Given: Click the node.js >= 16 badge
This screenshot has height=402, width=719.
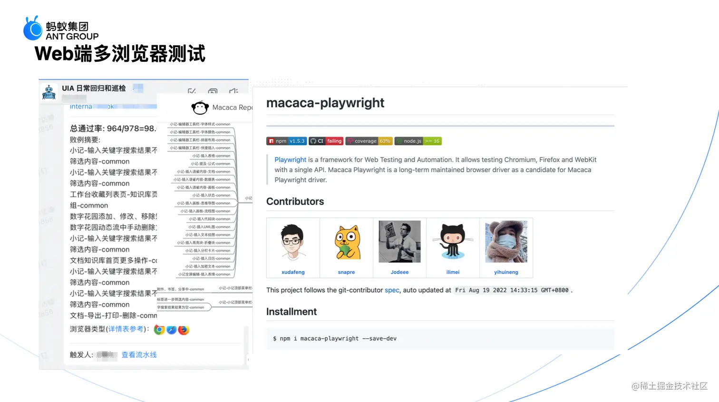Looking at the screenshot, I should coord(418,141).
